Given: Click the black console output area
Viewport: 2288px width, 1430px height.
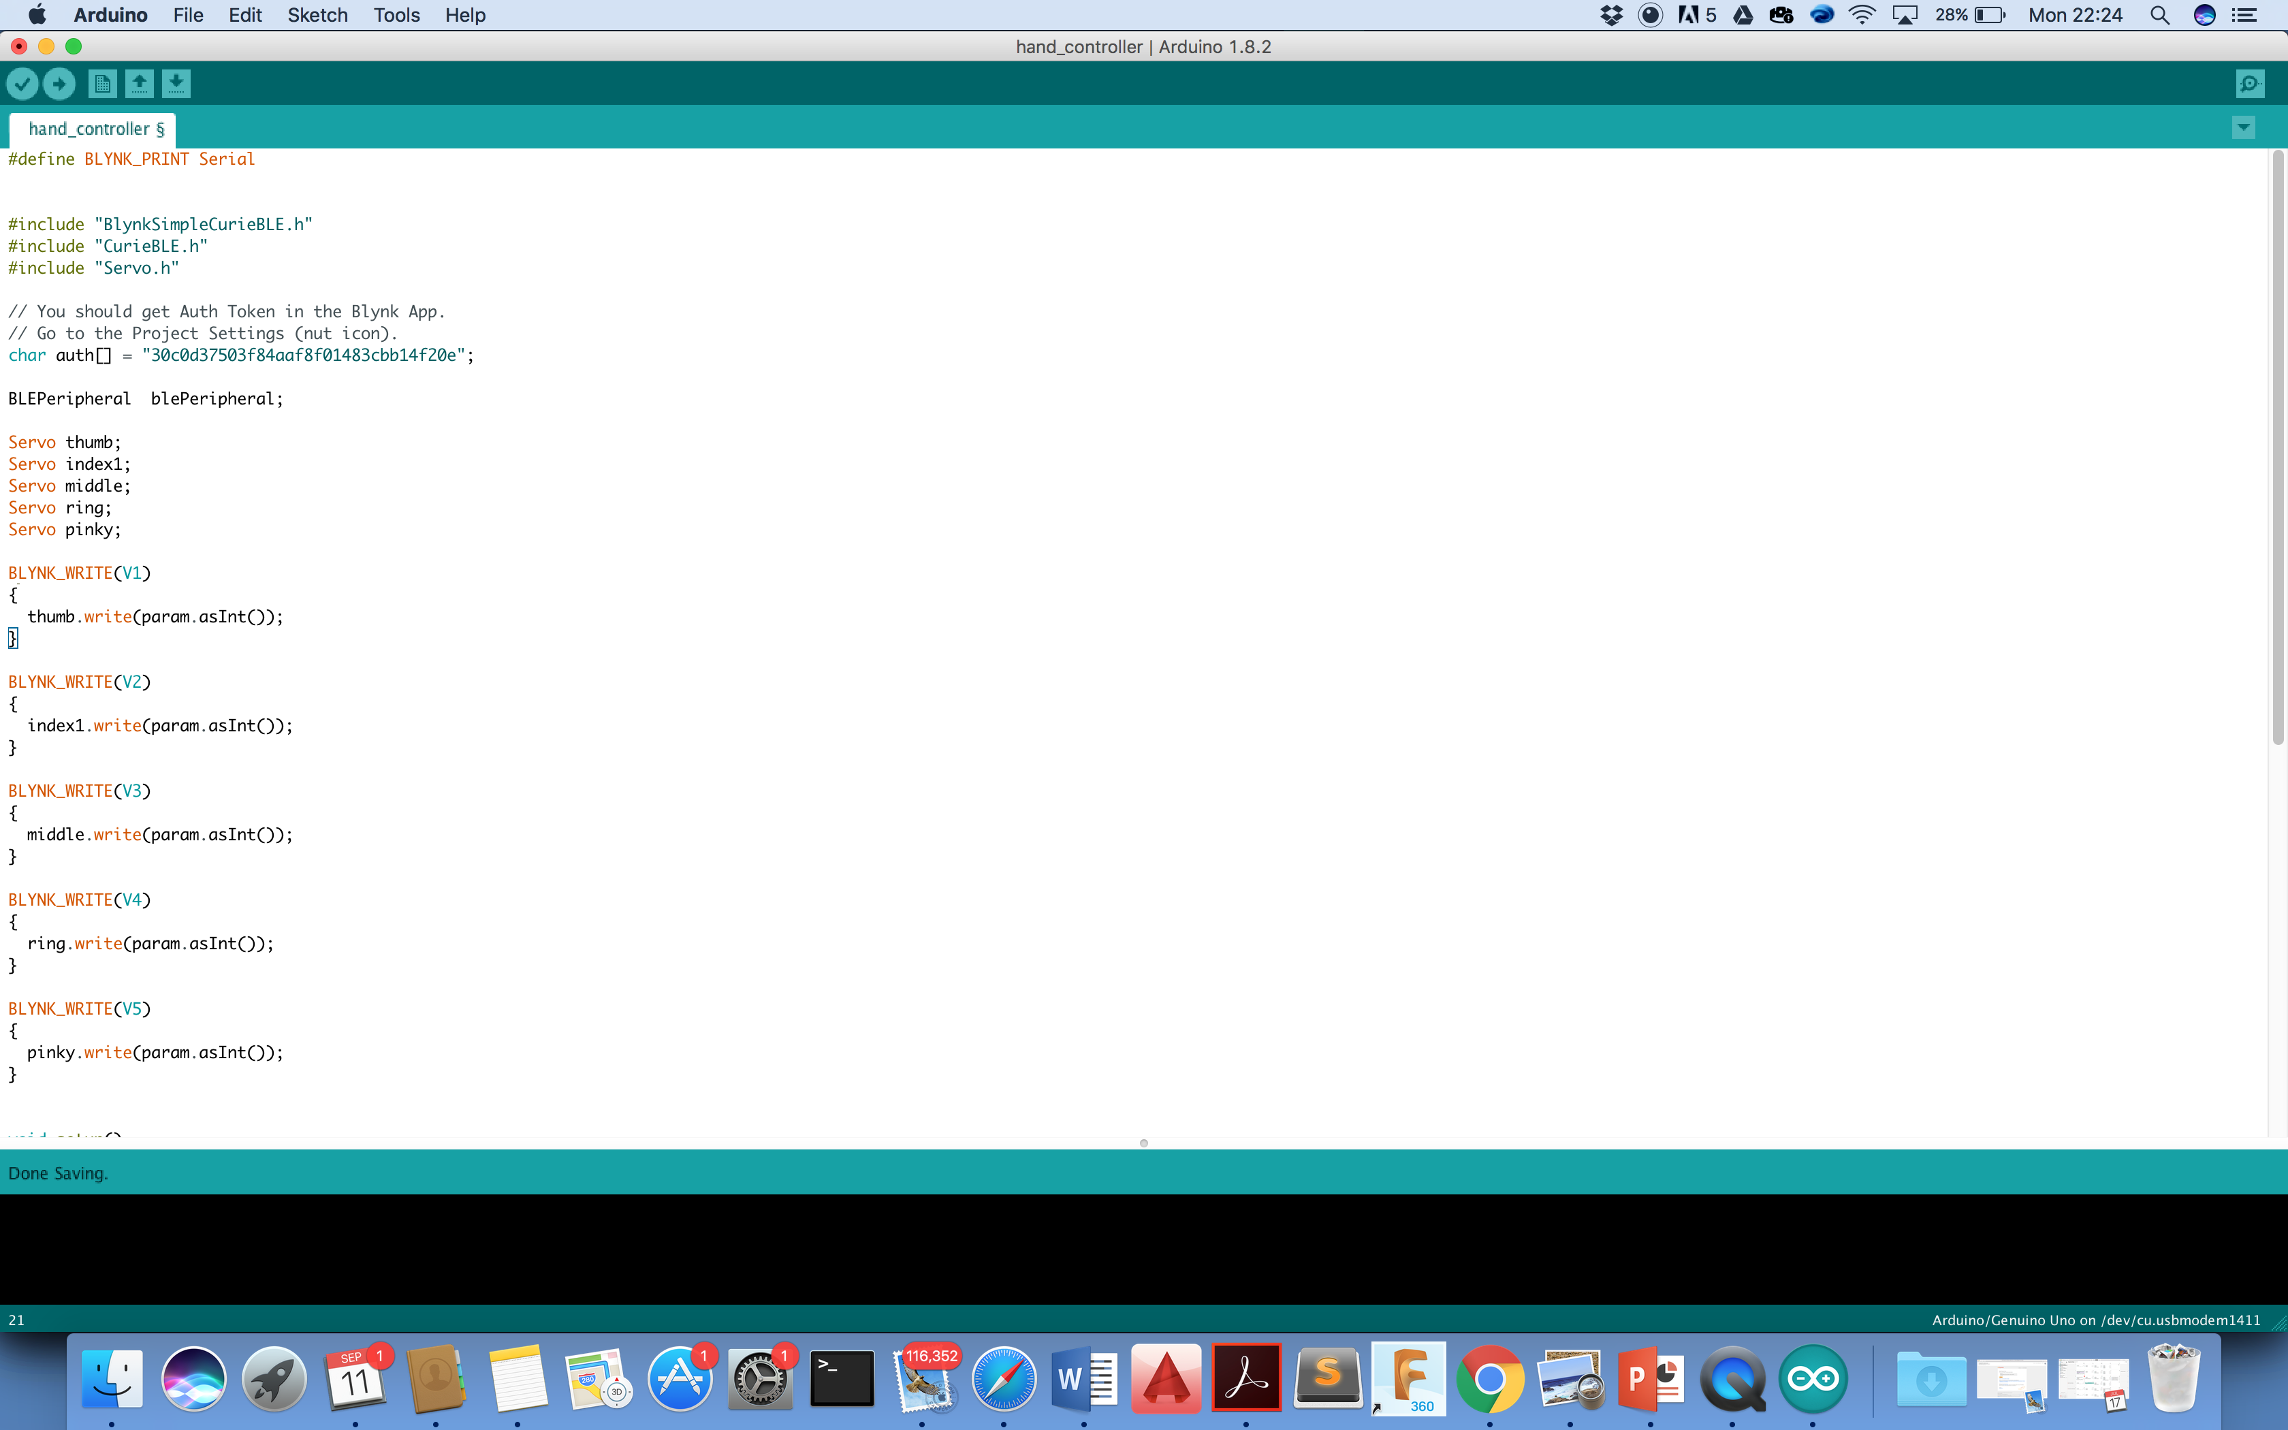Looking at the screenshot, I should [x=1144, y=1248].
